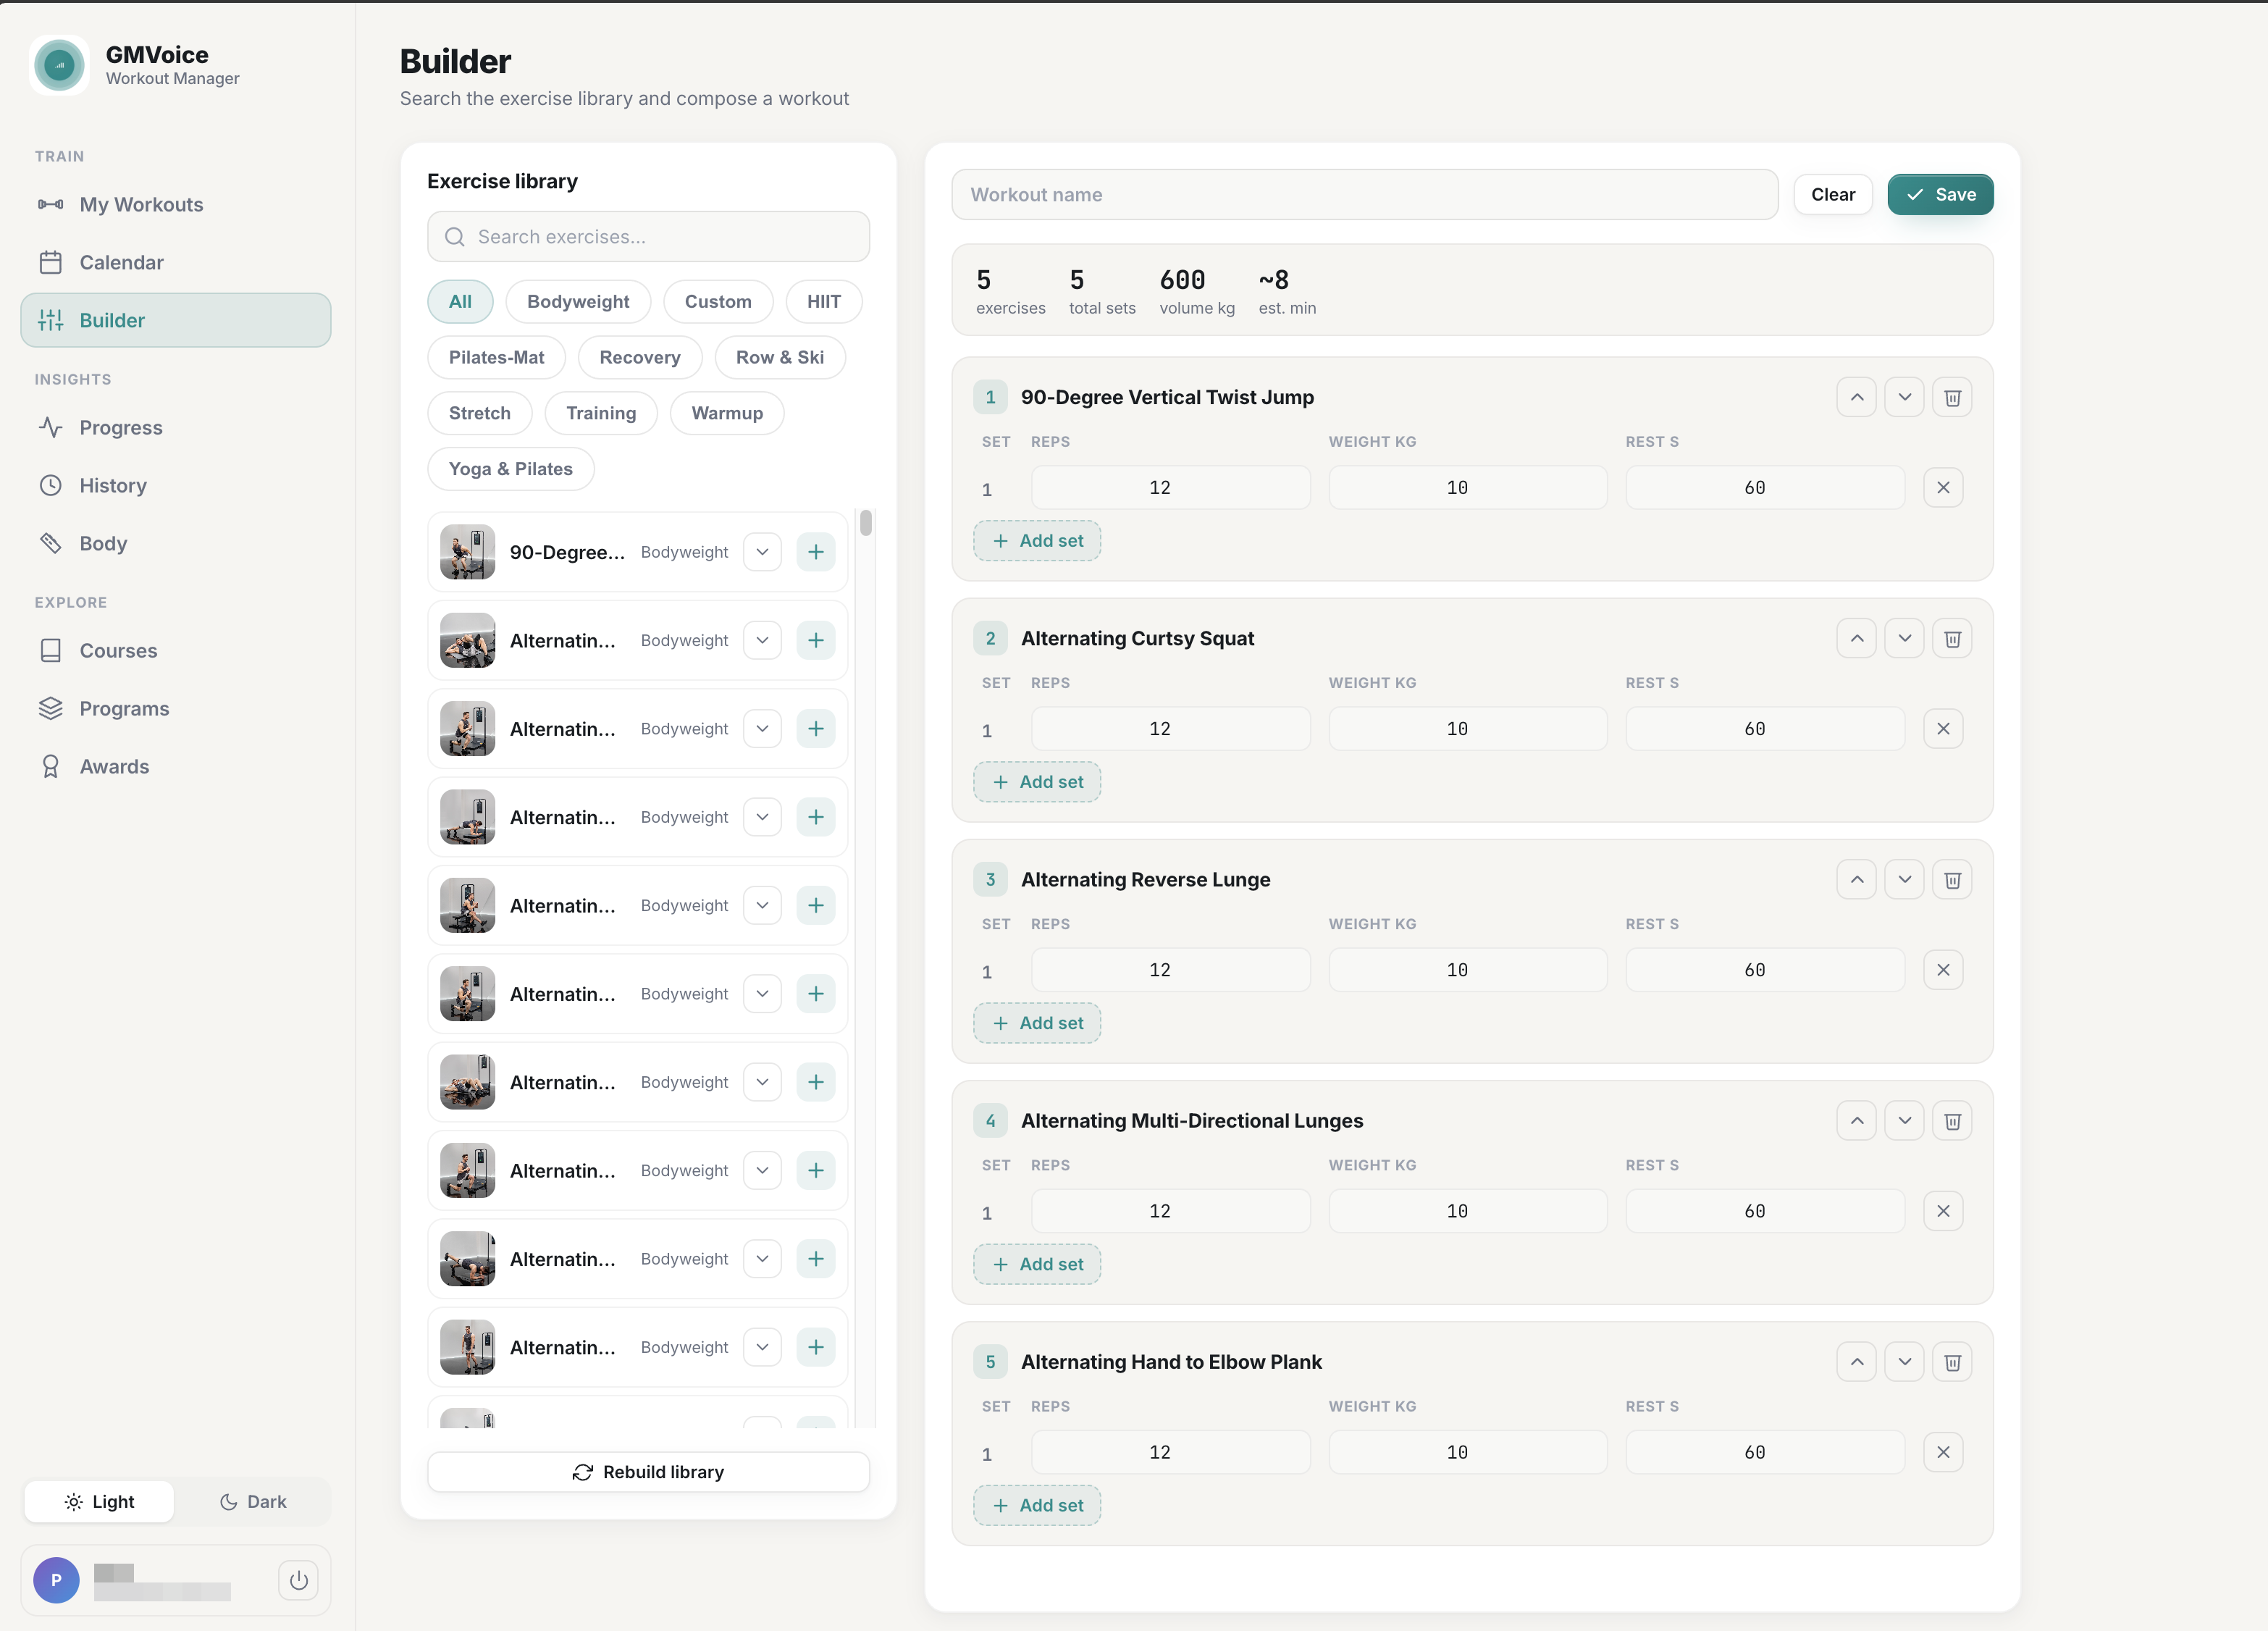Screen dimensions: 2268x1631
Task: Move Alternating Curtsy Squat up
Action: (x=1856, y=638)
